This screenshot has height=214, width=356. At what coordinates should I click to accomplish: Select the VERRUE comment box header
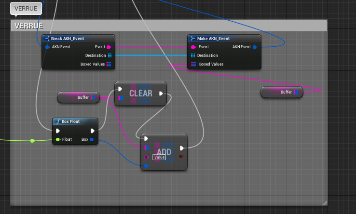[x=169, y=26]
